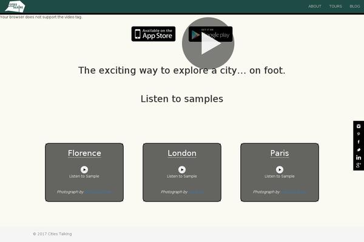
Task: Click the '© 2017 Cities Talking' footer text
Action: (x=52, y=234)
